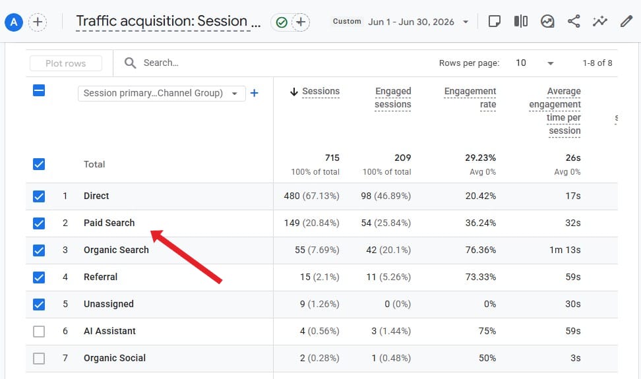Viewport: 641px width, 379px height.
Task: Click the 54 (25.84%) engaged sessions cell
Action: 386,223
